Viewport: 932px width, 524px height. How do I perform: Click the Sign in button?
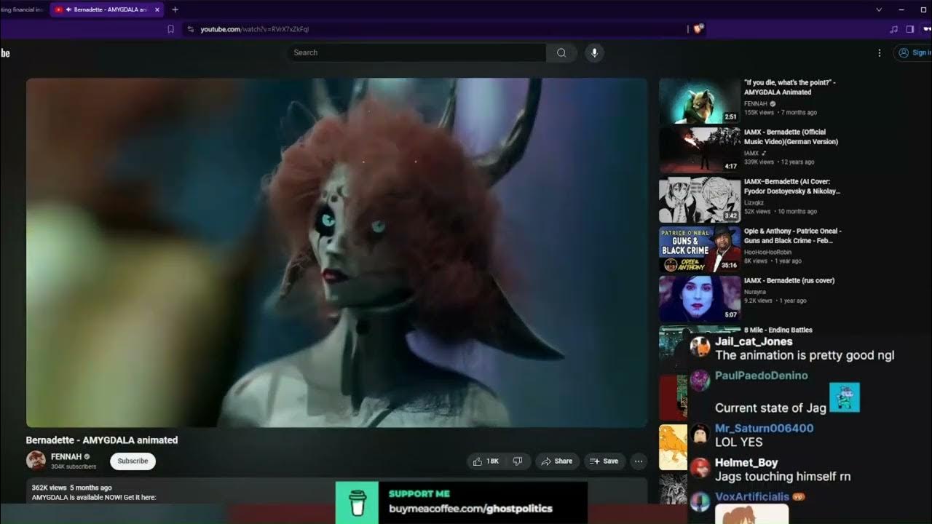(x=914, y=52)
